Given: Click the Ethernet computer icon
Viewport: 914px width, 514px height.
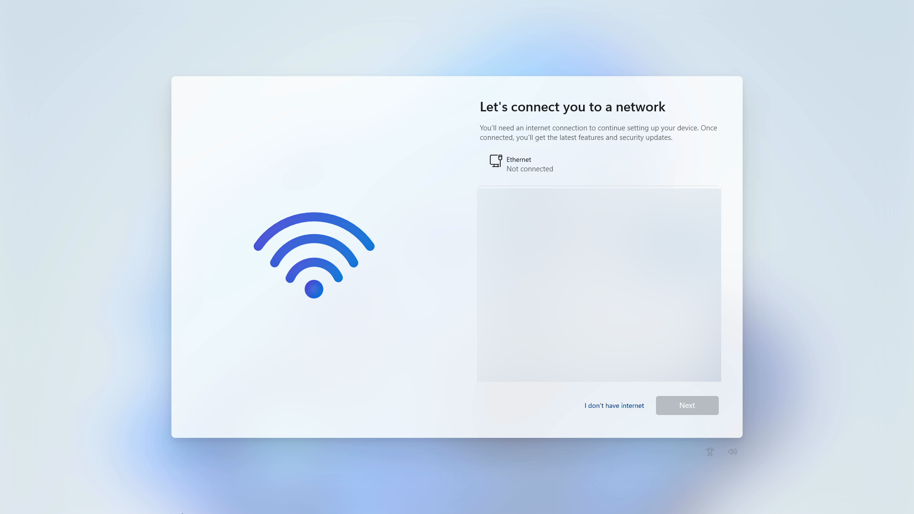Looking at the screenshot, I should point(496,161).
